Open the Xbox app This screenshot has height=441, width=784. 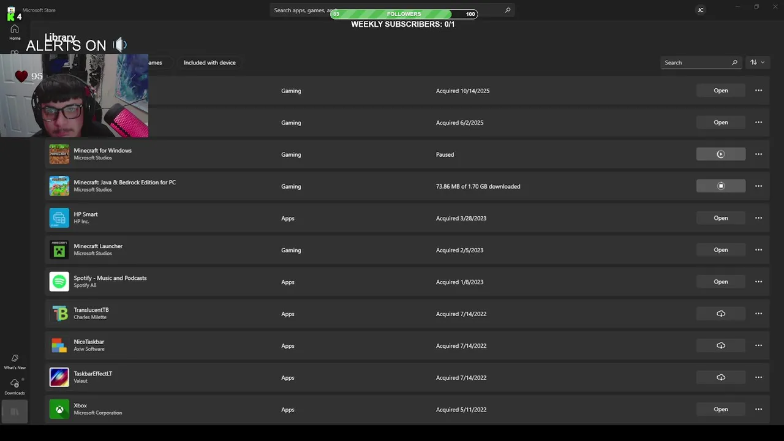(x=721, y=409)
